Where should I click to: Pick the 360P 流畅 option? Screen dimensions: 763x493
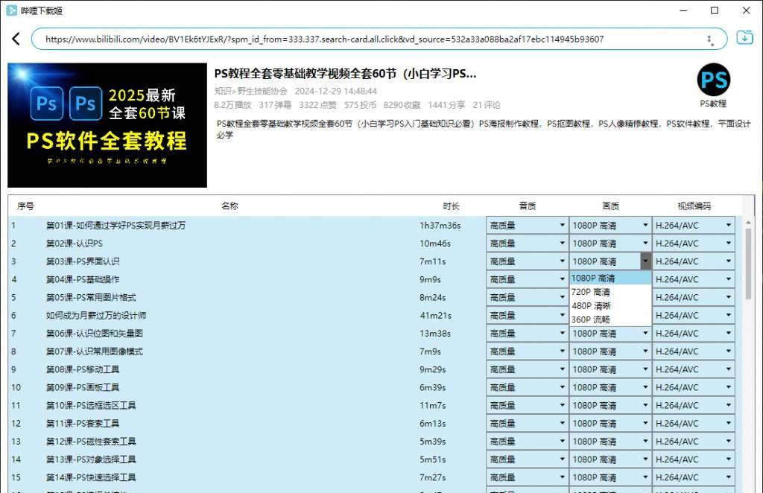pyautogui.click(x=590, y=319)
